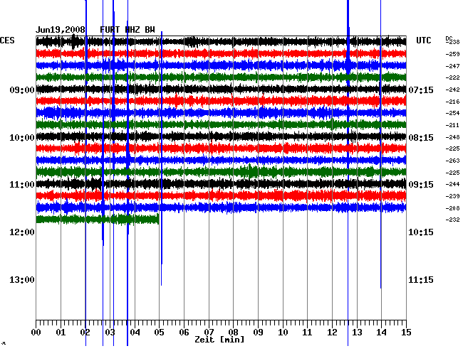Image resolution: width=463 pixels, height=351 pixels.
Task: Click the 04 minute axis tick label
Action: click(135, 333)
